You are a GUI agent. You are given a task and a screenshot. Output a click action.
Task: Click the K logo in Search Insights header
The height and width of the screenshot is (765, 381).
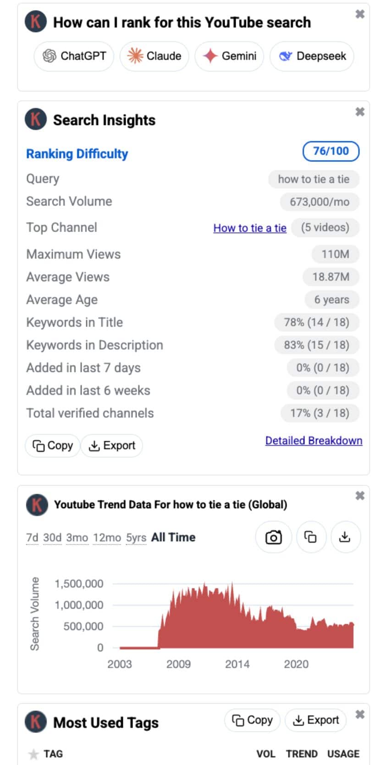click(x=36, y=119)
